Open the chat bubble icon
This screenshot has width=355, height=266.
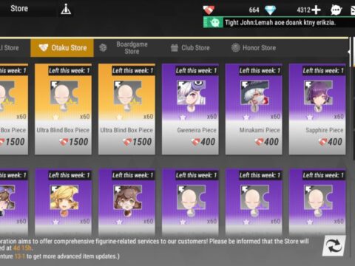tap(336, 10)
